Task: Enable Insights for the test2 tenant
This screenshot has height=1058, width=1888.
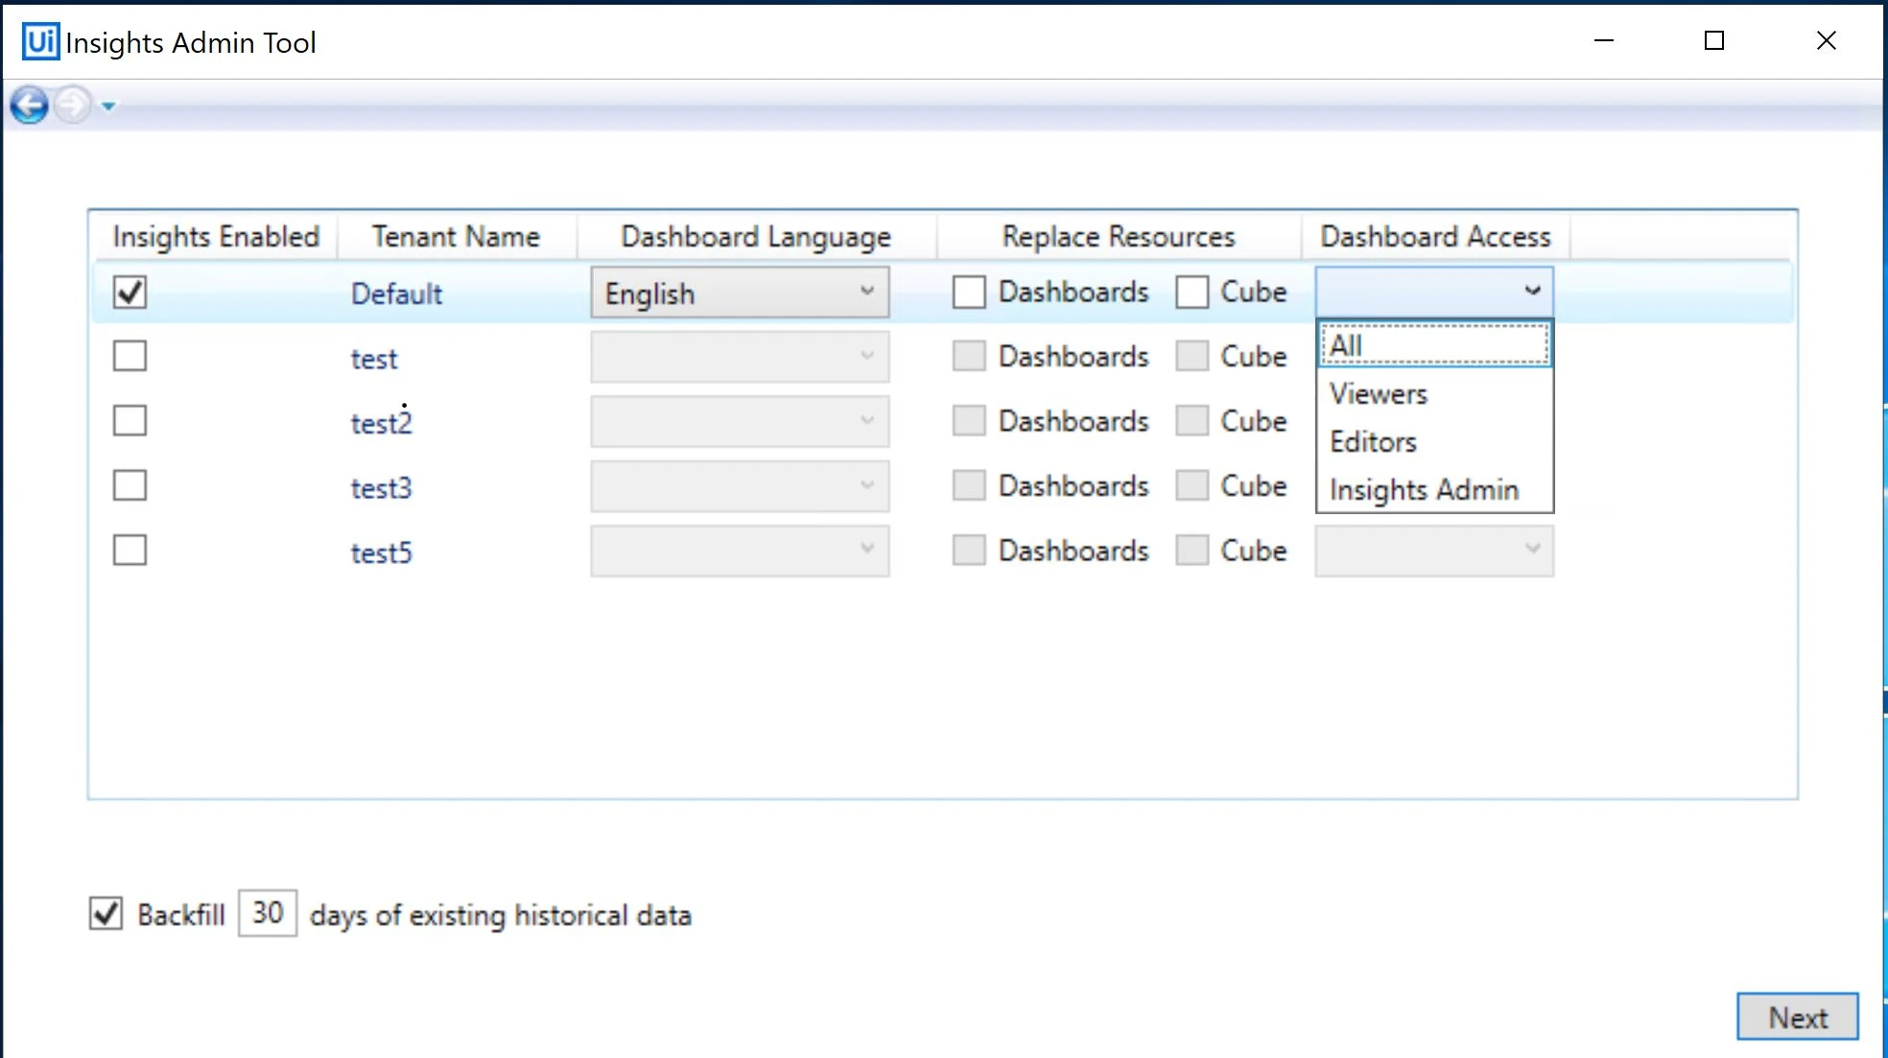Action: click(130, 420)
